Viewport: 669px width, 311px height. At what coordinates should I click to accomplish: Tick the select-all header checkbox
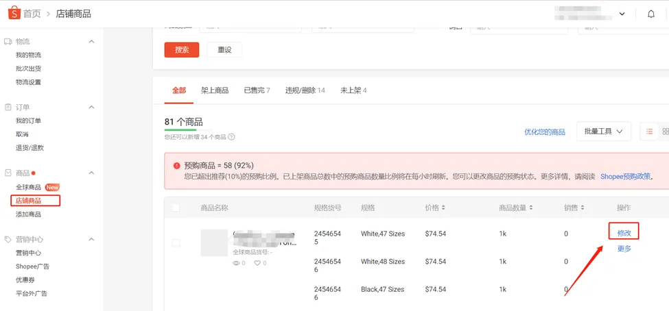click(176, 208)
